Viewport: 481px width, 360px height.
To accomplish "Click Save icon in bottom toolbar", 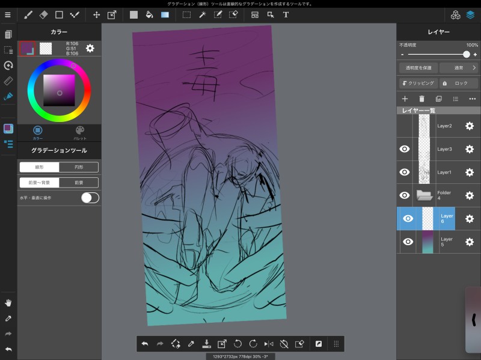I will point(207,344).
